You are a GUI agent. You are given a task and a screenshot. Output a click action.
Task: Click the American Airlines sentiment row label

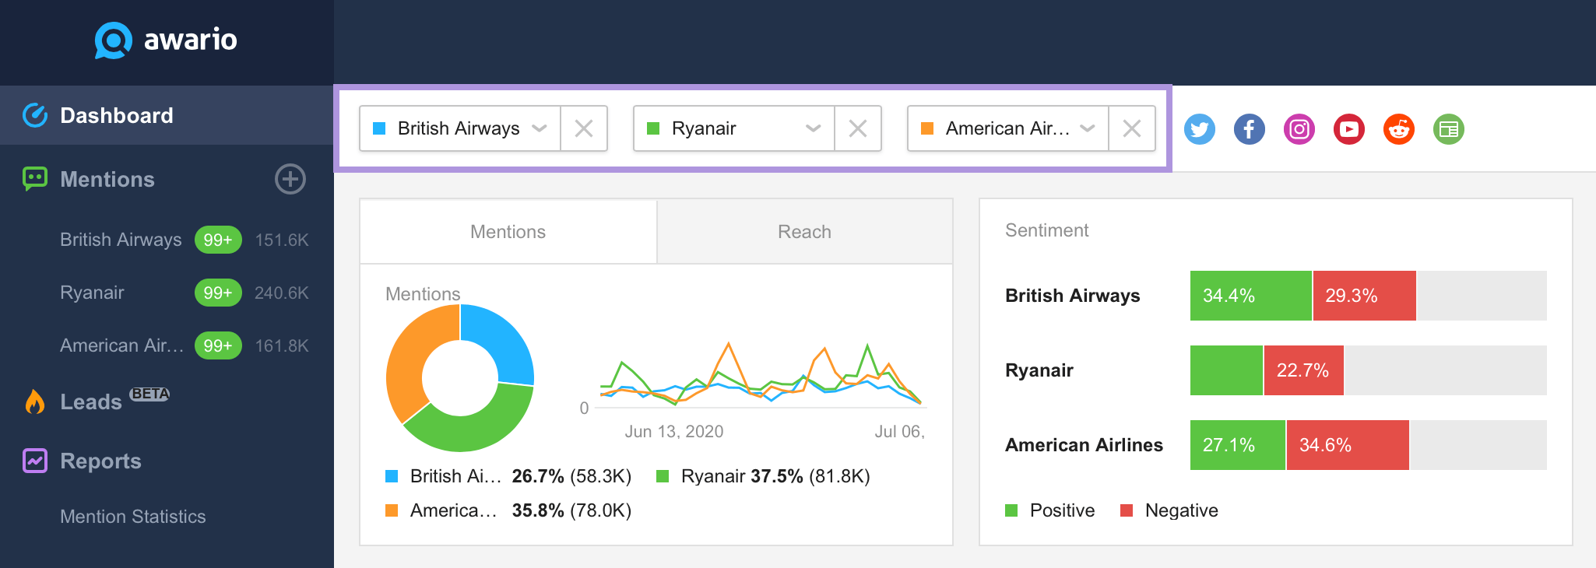pyautogui.click(x=1084, y=445)
